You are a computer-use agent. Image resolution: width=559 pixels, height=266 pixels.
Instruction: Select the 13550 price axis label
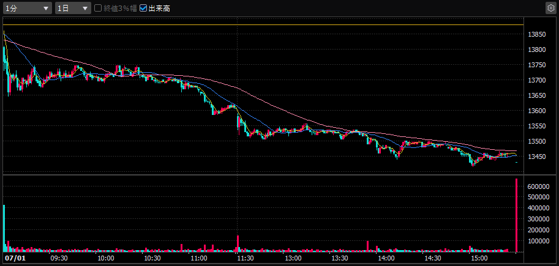pos(537,126)
